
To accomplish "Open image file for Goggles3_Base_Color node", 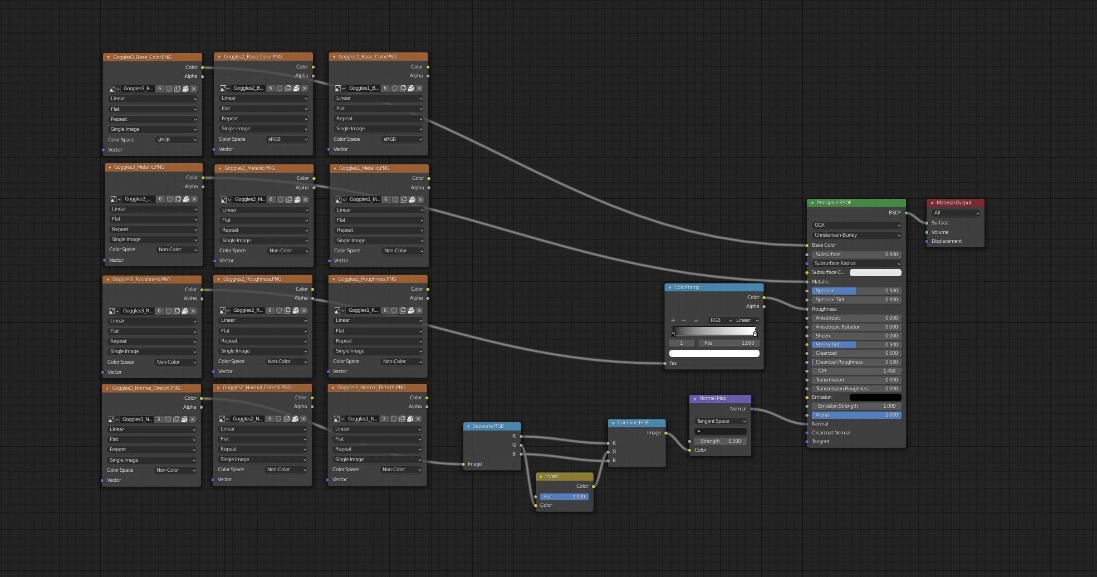I will click(x=185, y=89).
